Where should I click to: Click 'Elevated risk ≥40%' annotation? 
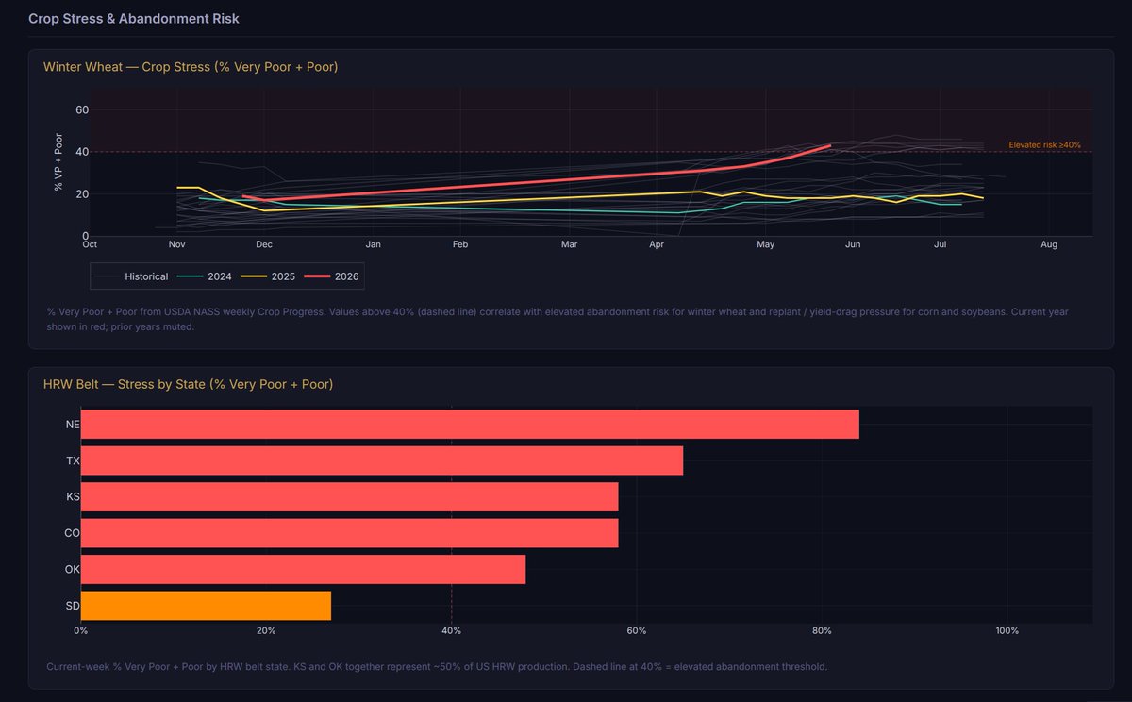click(x=1044, y=145)
